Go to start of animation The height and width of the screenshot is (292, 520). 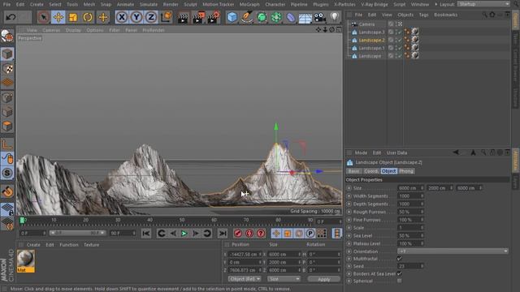tap(146, 234)
